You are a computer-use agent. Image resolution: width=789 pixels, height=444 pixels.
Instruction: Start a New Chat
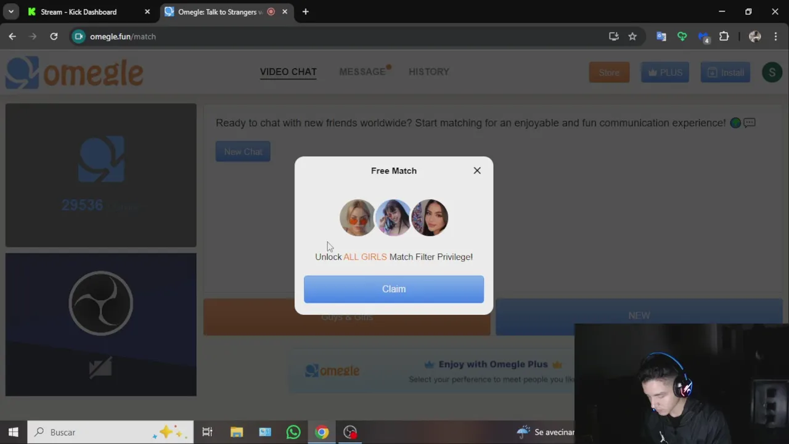point(243,152)
